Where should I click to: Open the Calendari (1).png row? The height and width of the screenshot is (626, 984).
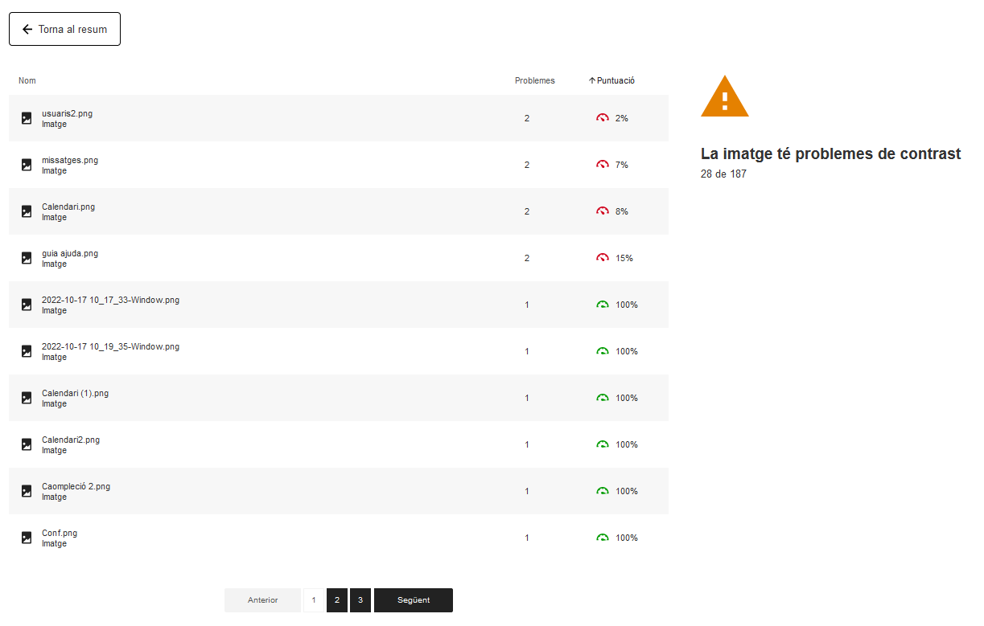[x=75, y=394]
